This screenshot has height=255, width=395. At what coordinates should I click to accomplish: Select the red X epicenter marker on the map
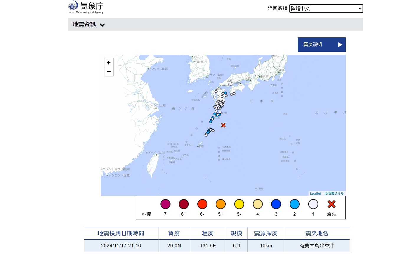[223, 125]
